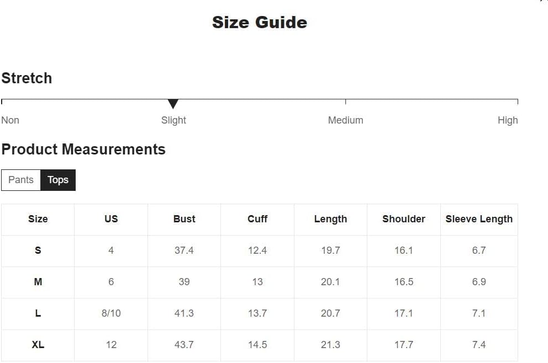Click the L size row label
The image size is (548, 363).
[x=38, y=313]
